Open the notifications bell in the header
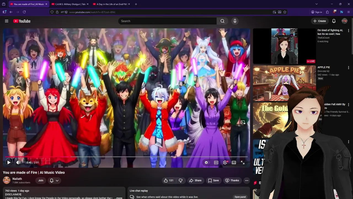353x199 pixels. pyautogui.click(x=334, y=21)
